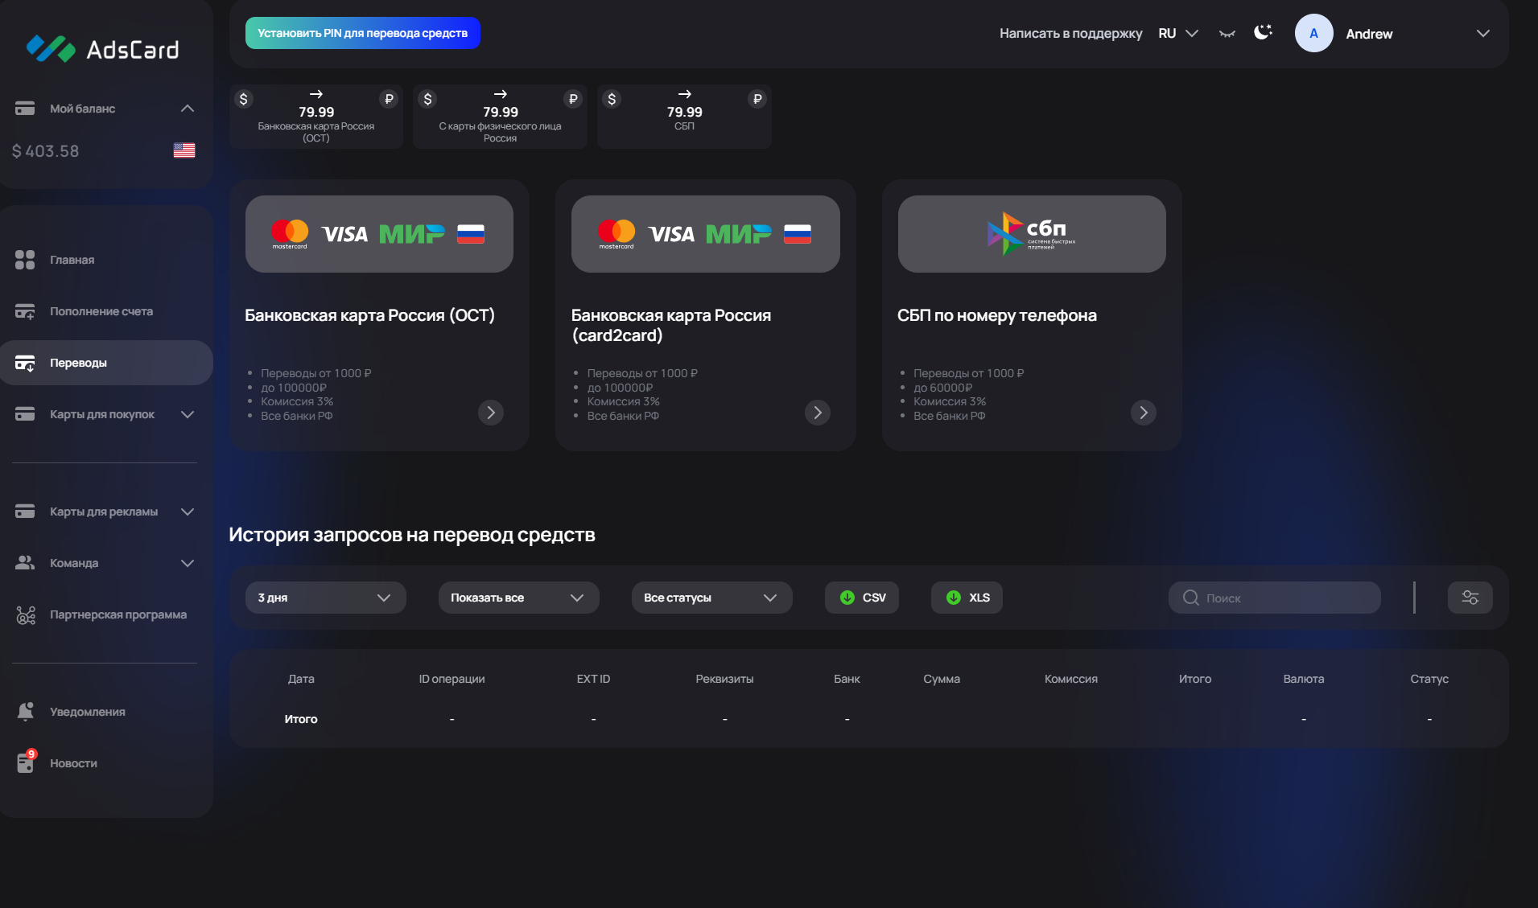Click the $ 403.58 balance amount

[46, 151]
